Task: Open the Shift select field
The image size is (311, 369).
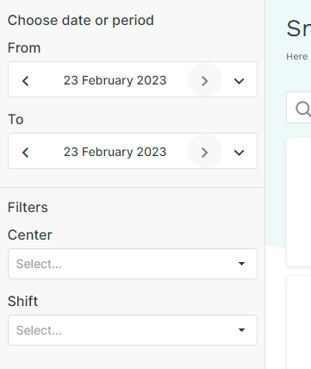Action: point(133,330)
